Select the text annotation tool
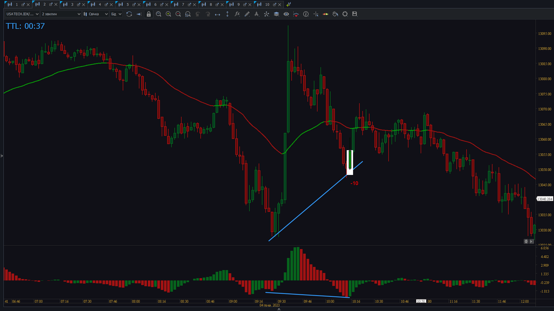This screenshot has width=554, height=311. pos(256,14)
